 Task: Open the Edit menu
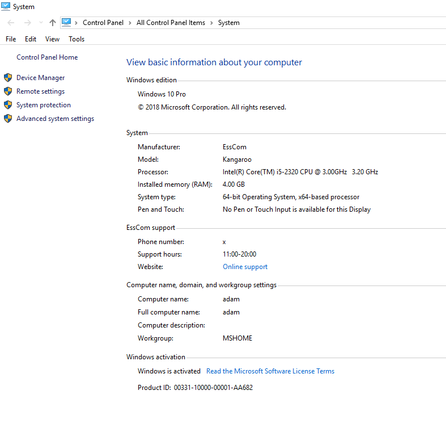[x=31, y=39]
